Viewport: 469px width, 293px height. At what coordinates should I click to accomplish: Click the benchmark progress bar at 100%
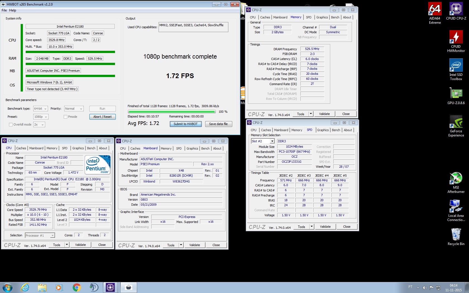pos(172,112)
